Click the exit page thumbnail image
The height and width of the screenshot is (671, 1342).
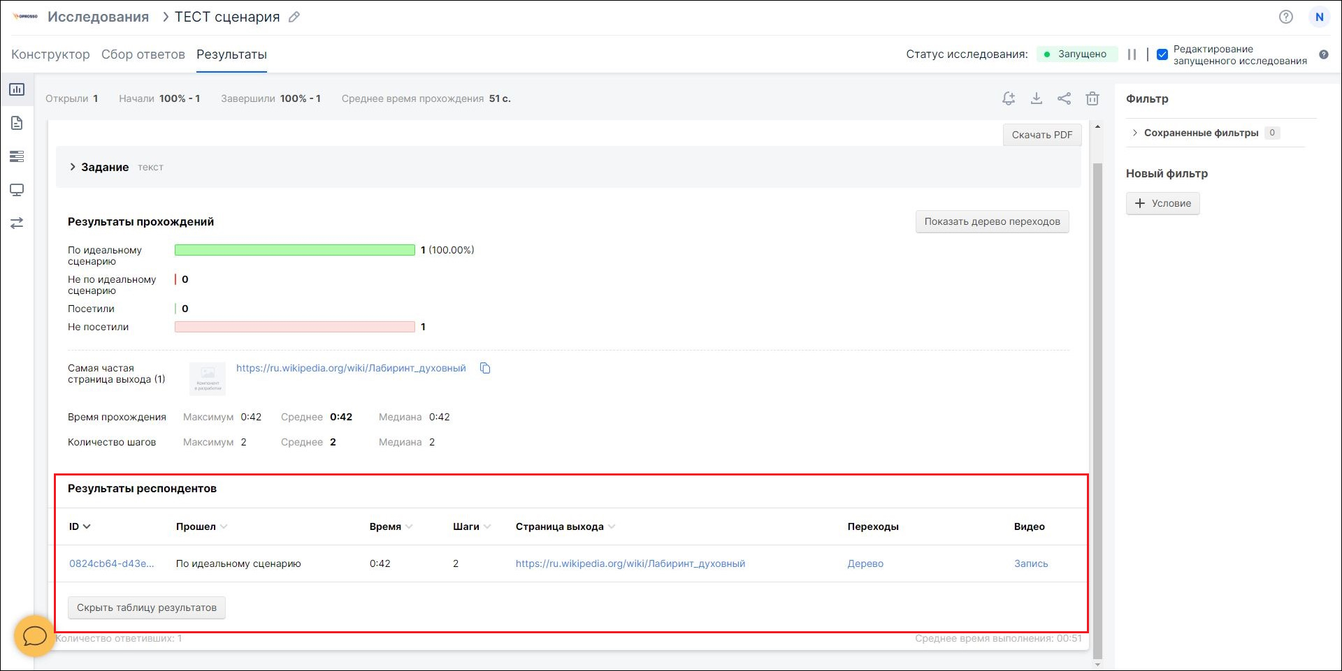(x=208, y=378)
